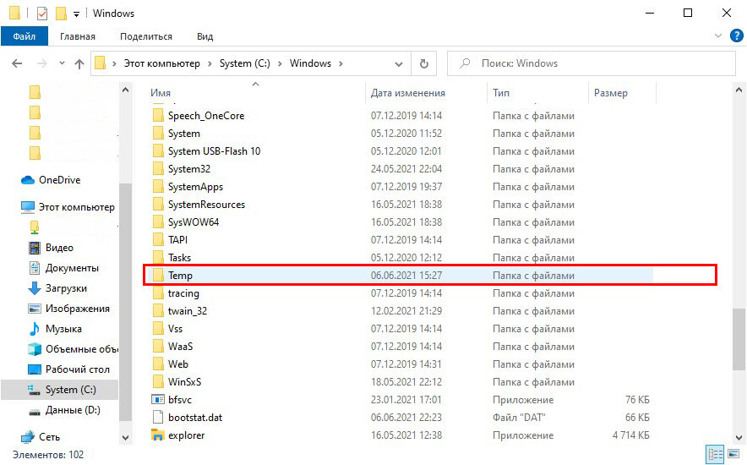Click the navigation pane scroll up arrow
The height and width of the screenshot is (465, 747).
click(x=125, y=90)
